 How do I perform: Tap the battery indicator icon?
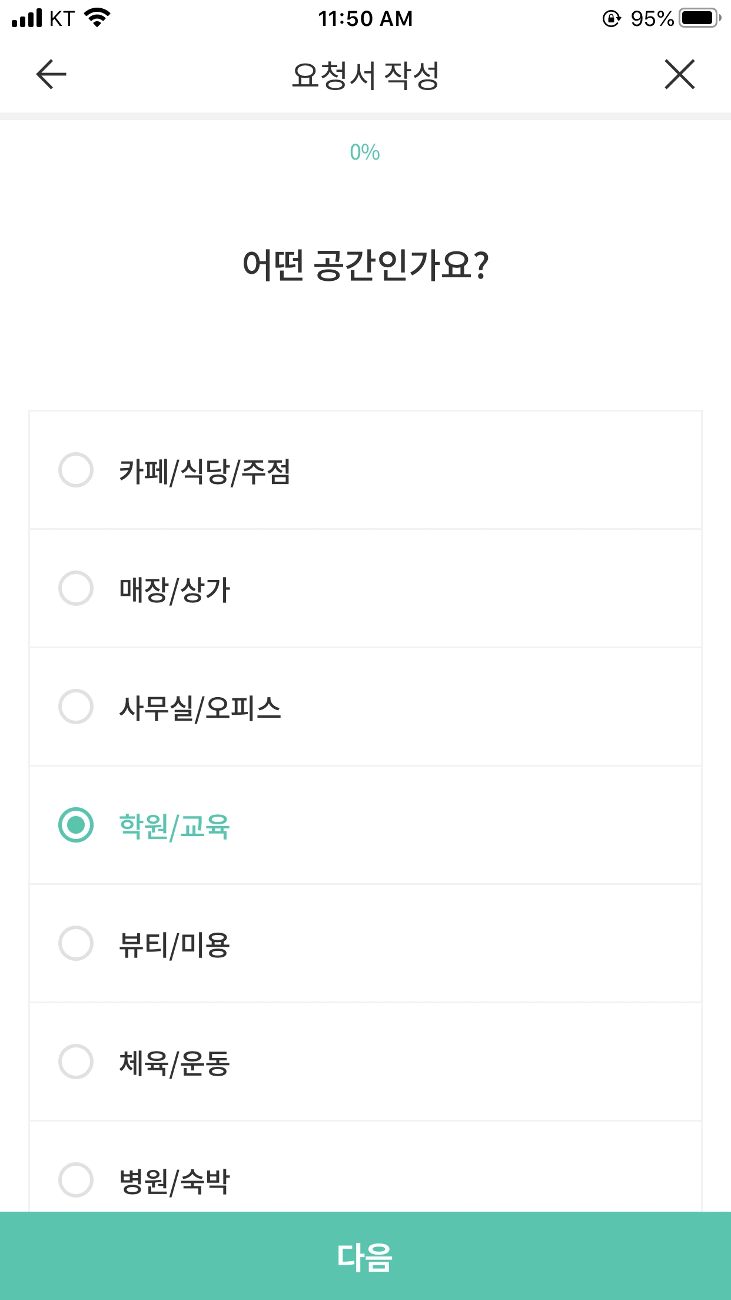pyautogui.click(x=699, y=18)
